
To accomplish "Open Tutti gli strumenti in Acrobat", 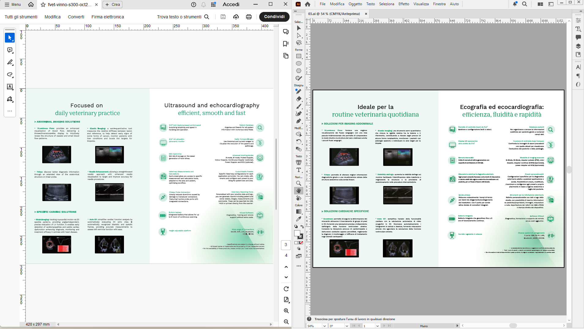I will click(x=21, y=17).
